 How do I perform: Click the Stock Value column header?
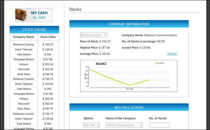48,37
